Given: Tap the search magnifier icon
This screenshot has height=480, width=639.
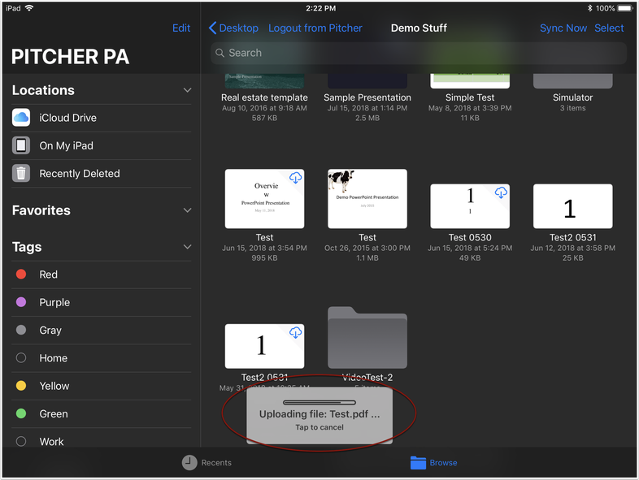Looking at the screenshot, I should pos(220,53).
